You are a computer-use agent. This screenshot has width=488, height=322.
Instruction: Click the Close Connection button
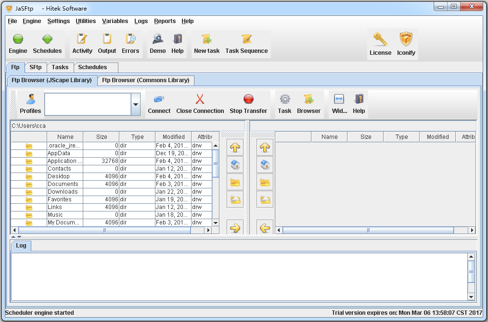point(200,104)
